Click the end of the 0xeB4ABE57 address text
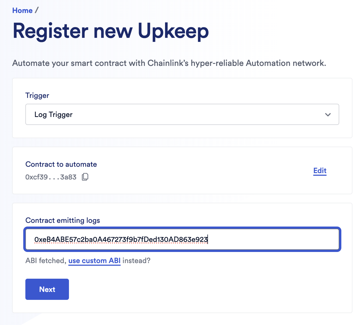Viewport: 363px width, 325px height. click(207, 240)
